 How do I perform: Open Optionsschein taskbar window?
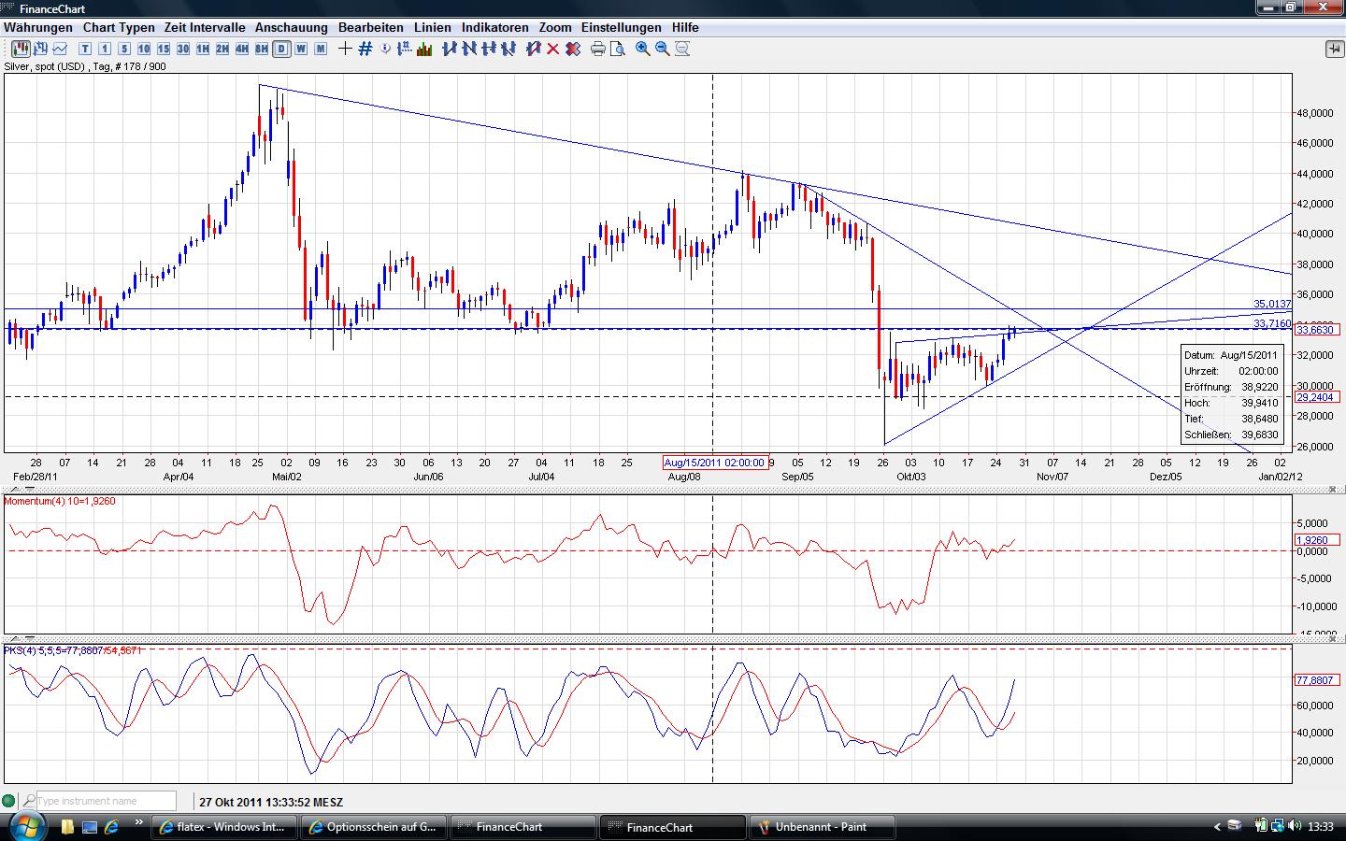(375, 827)
